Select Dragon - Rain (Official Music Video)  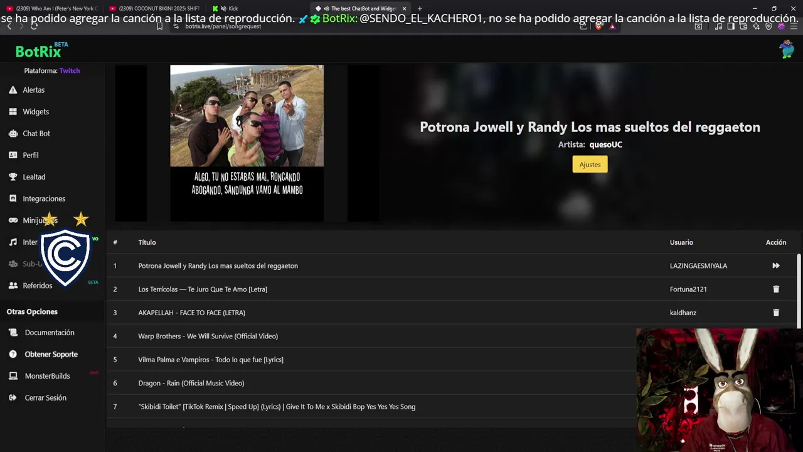191,383
